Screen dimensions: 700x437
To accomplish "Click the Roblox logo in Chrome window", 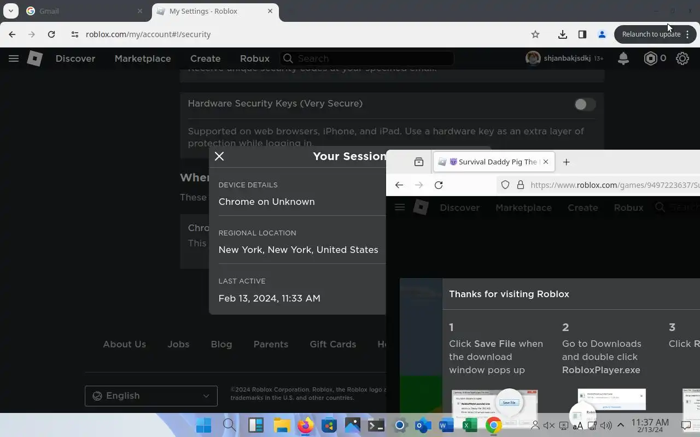I will pyautogui.click(x=35, y=58).
